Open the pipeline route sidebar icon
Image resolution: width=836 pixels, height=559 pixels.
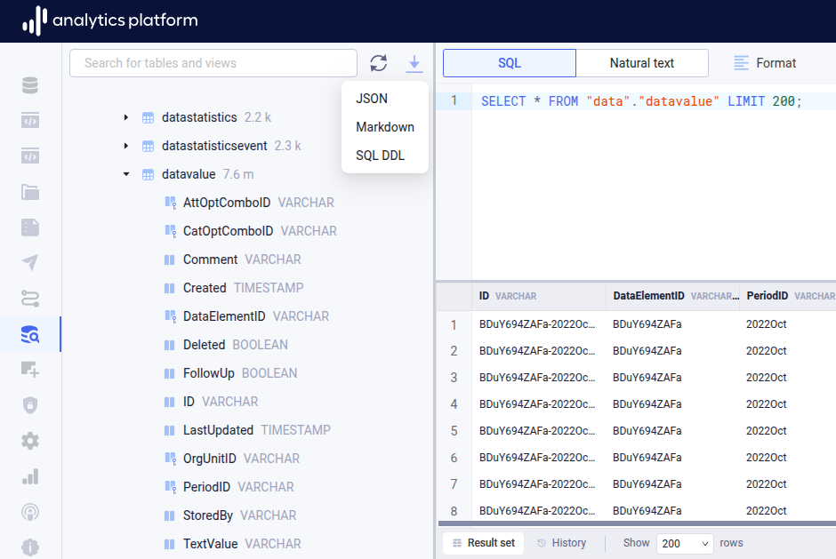point(30,299)
